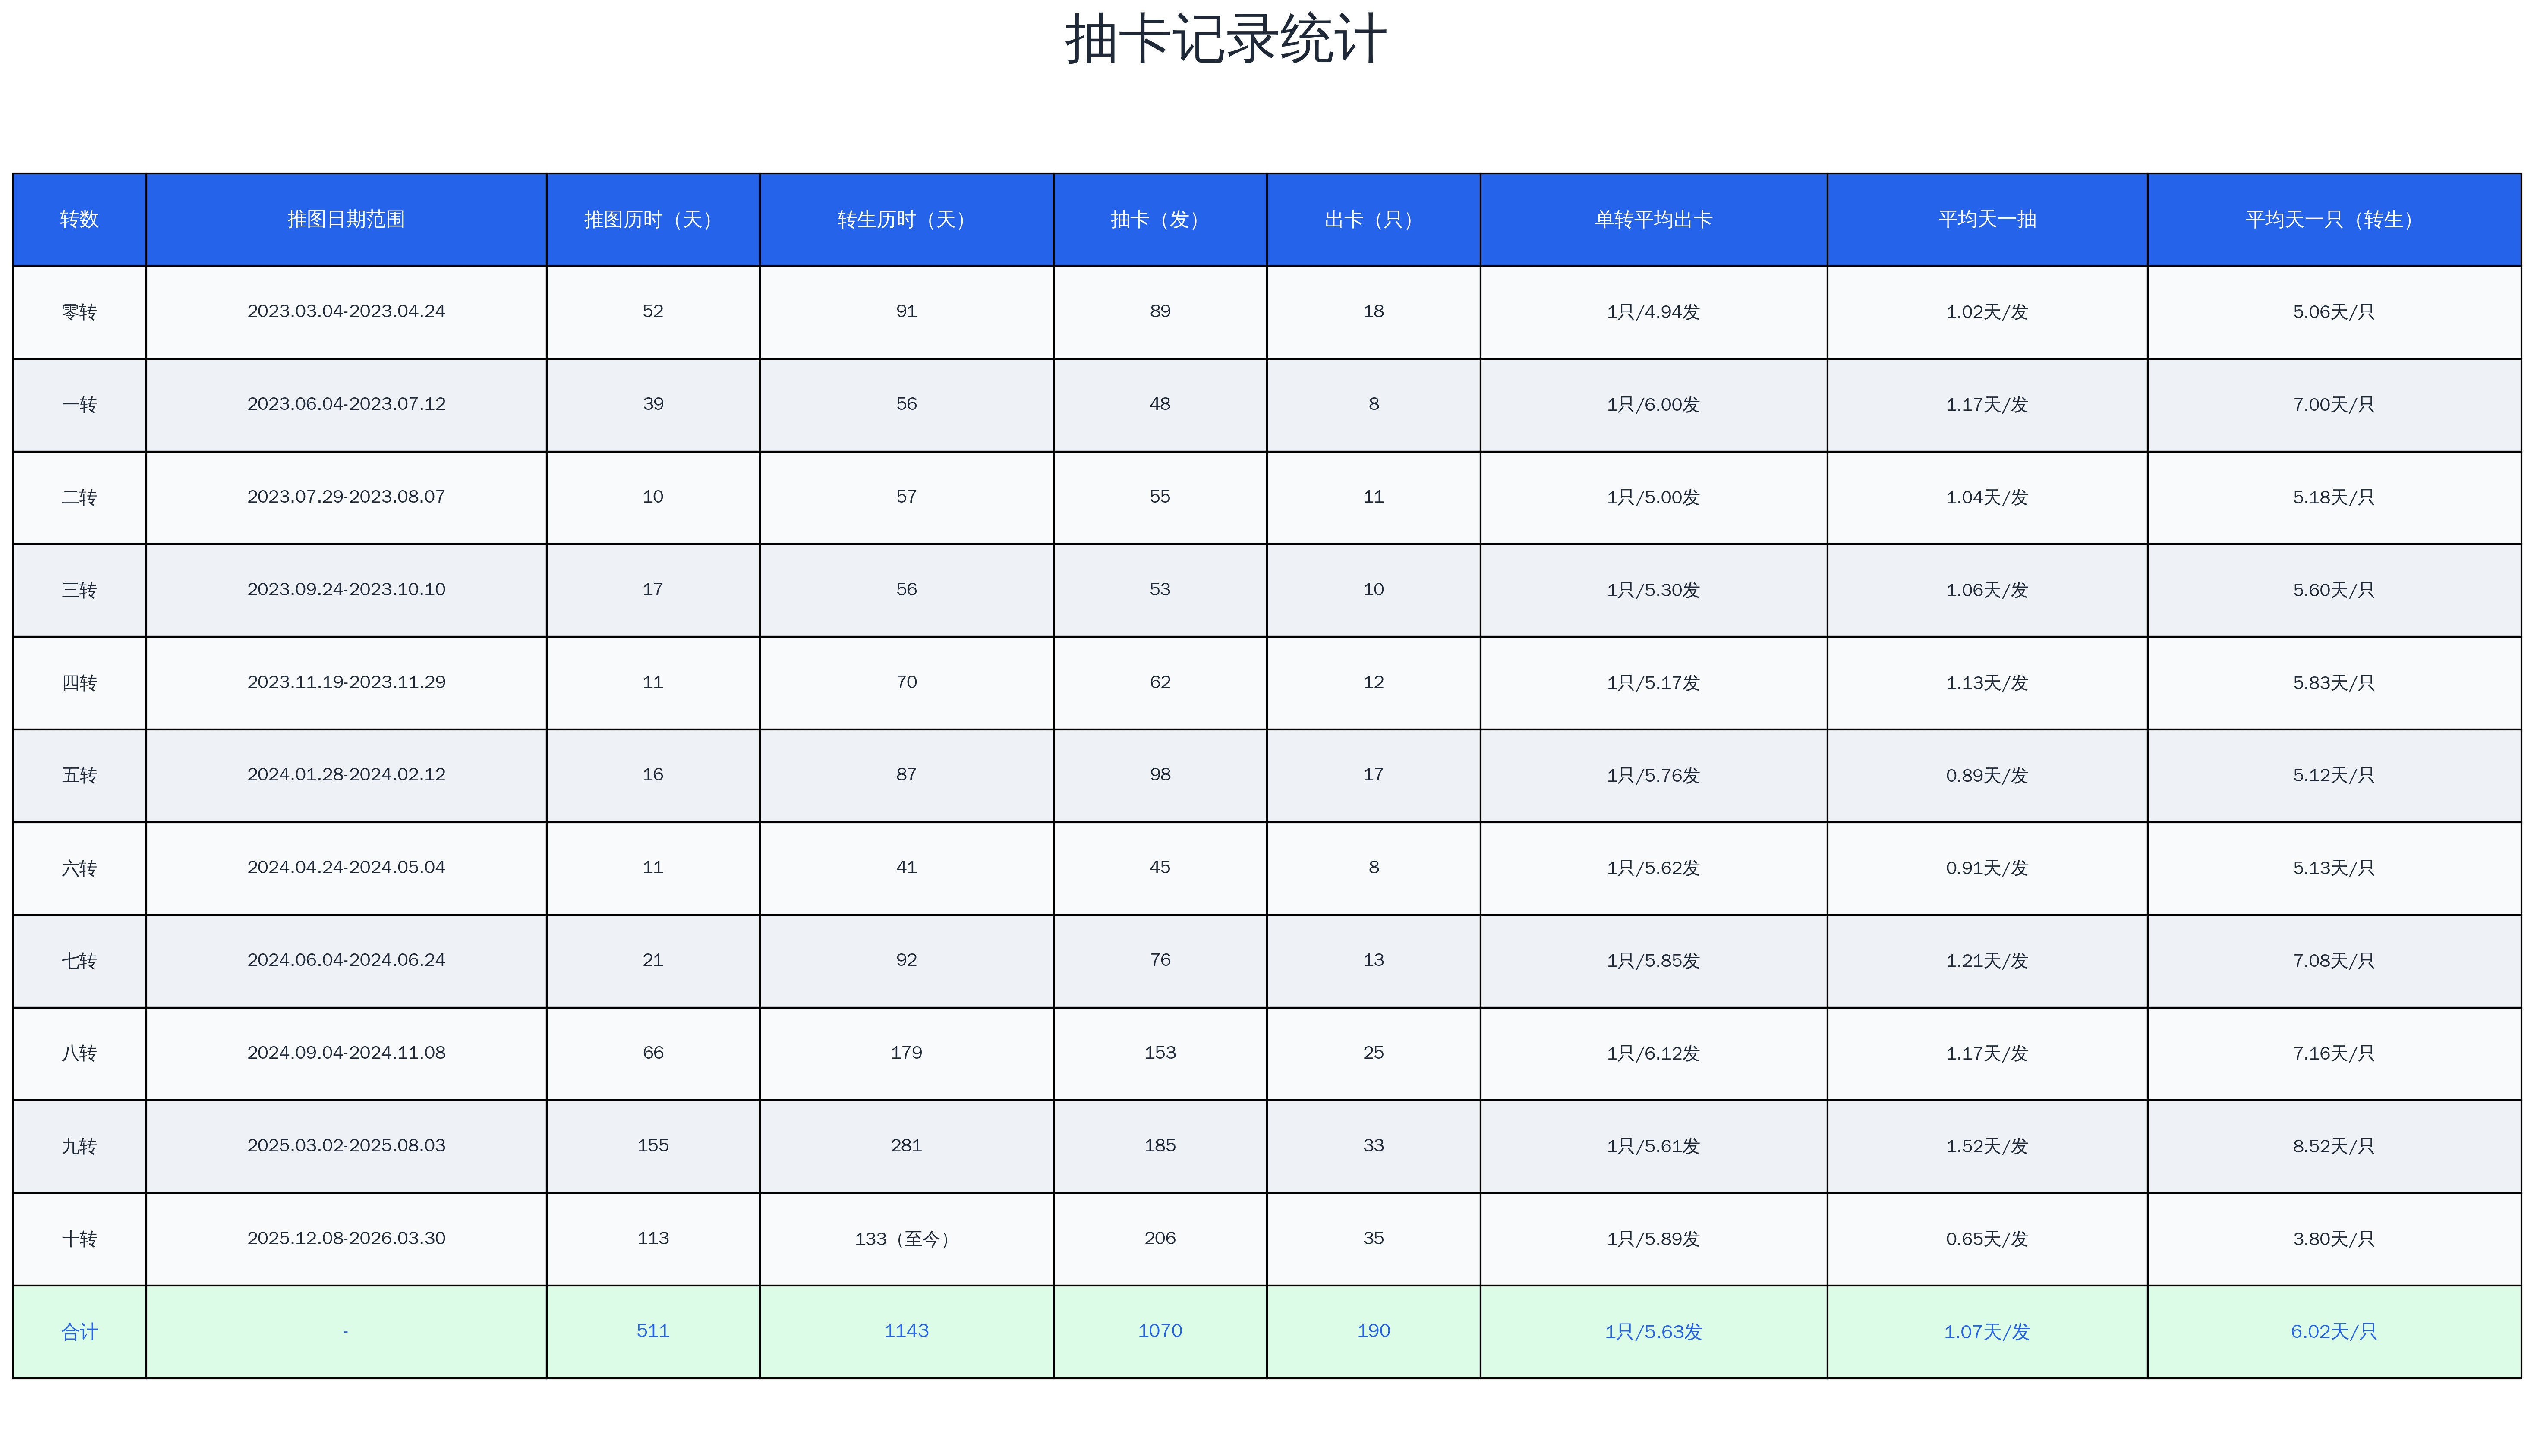Click the 179 转生历时 cell
The width and height of the screenshot is (2534, 1456).
(x=906, y=1053)
